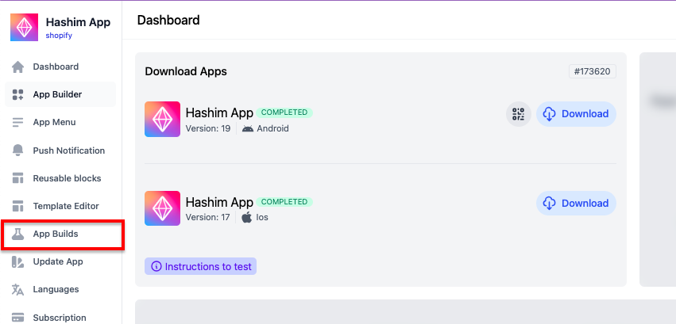This screenshot has height=324, width=676.
Task: Click the Template Editor table icon
Action: (x=17, y=206)
